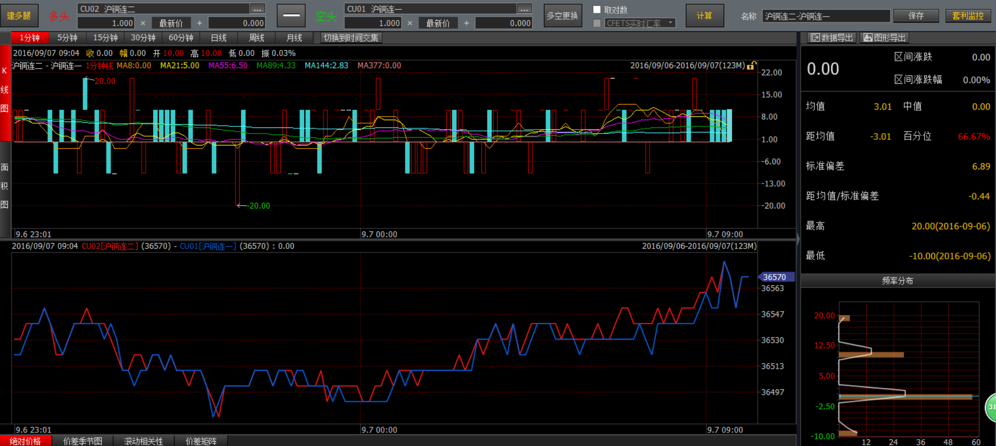Open the CU01 contract picker ellipsis button
Viewport: 996px width, 446px height.
point(524,9)
